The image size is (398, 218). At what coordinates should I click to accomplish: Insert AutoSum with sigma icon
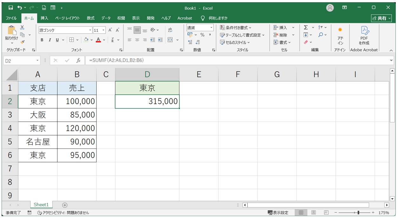coord(306,28)
